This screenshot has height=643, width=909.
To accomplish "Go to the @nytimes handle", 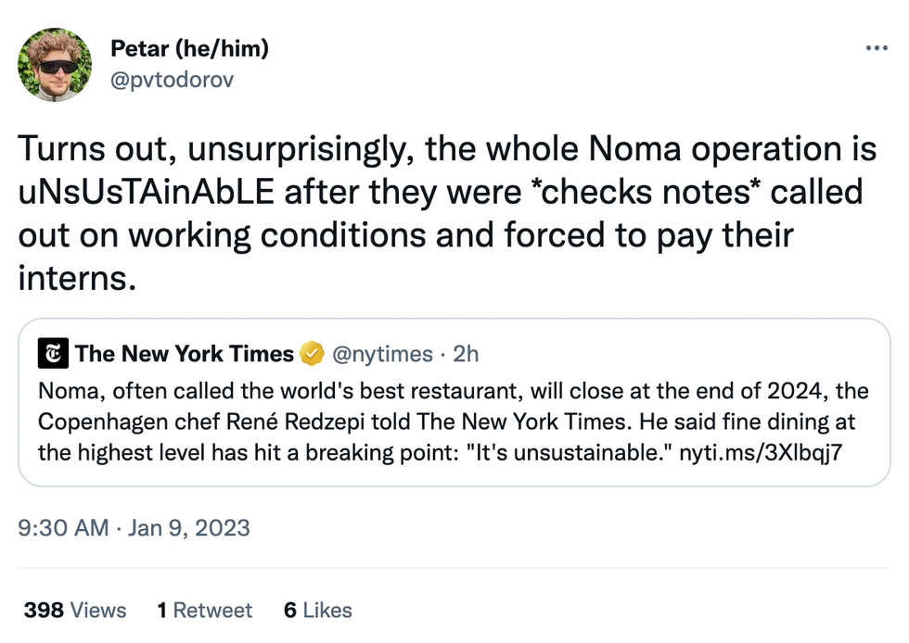I will (382, 353).
